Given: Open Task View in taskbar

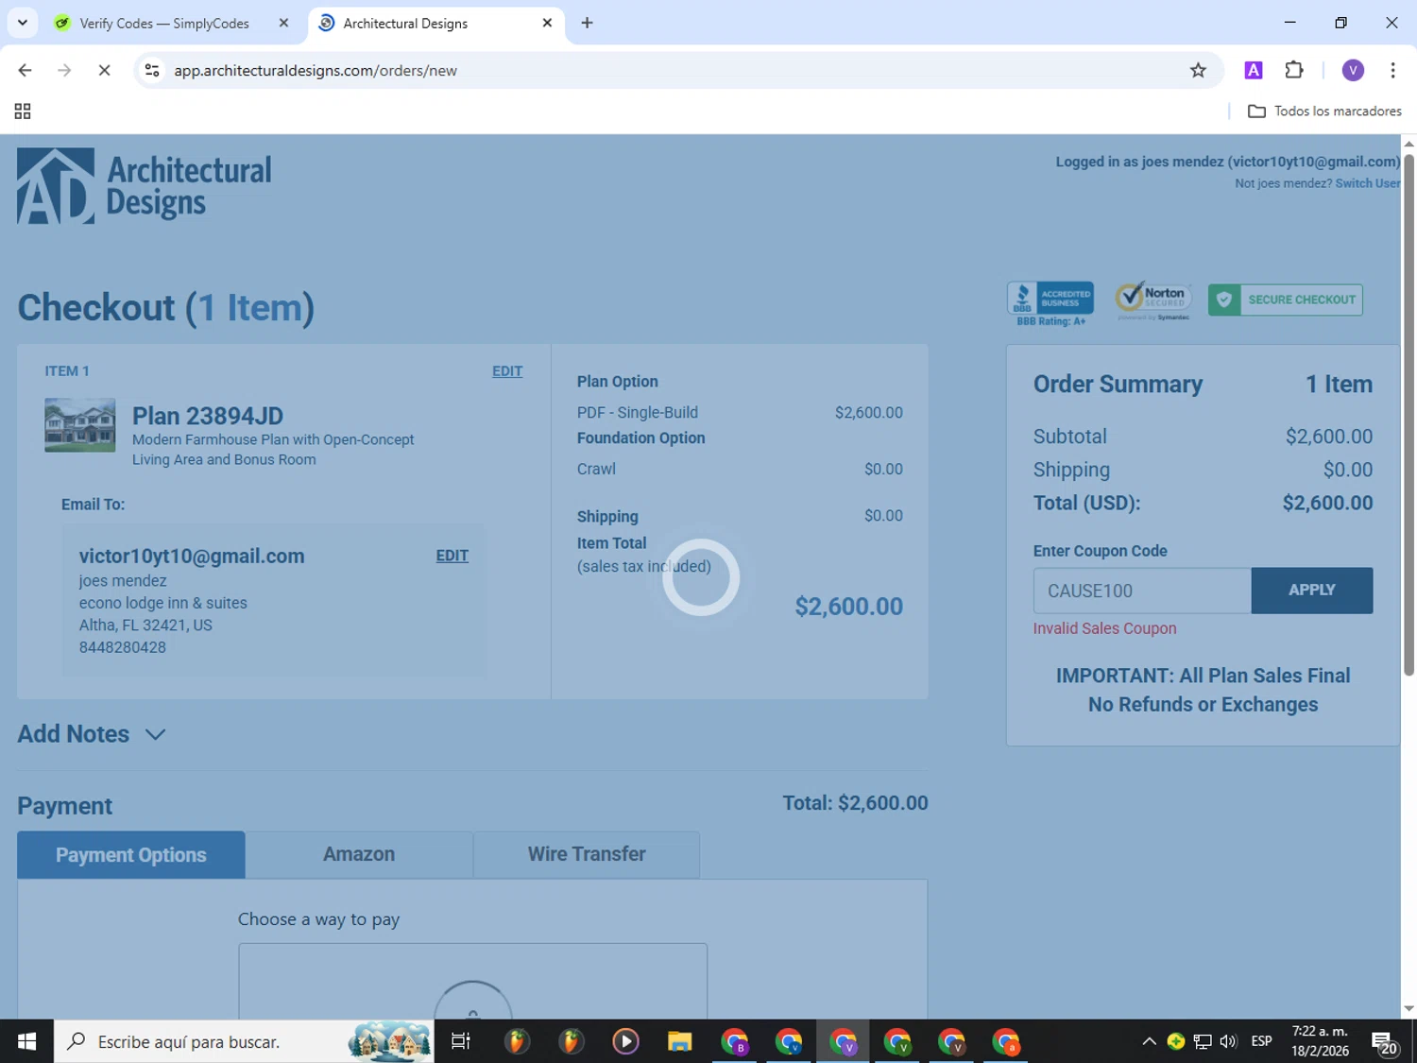Looking at the screenshot, I should (x=461, y=1041).
